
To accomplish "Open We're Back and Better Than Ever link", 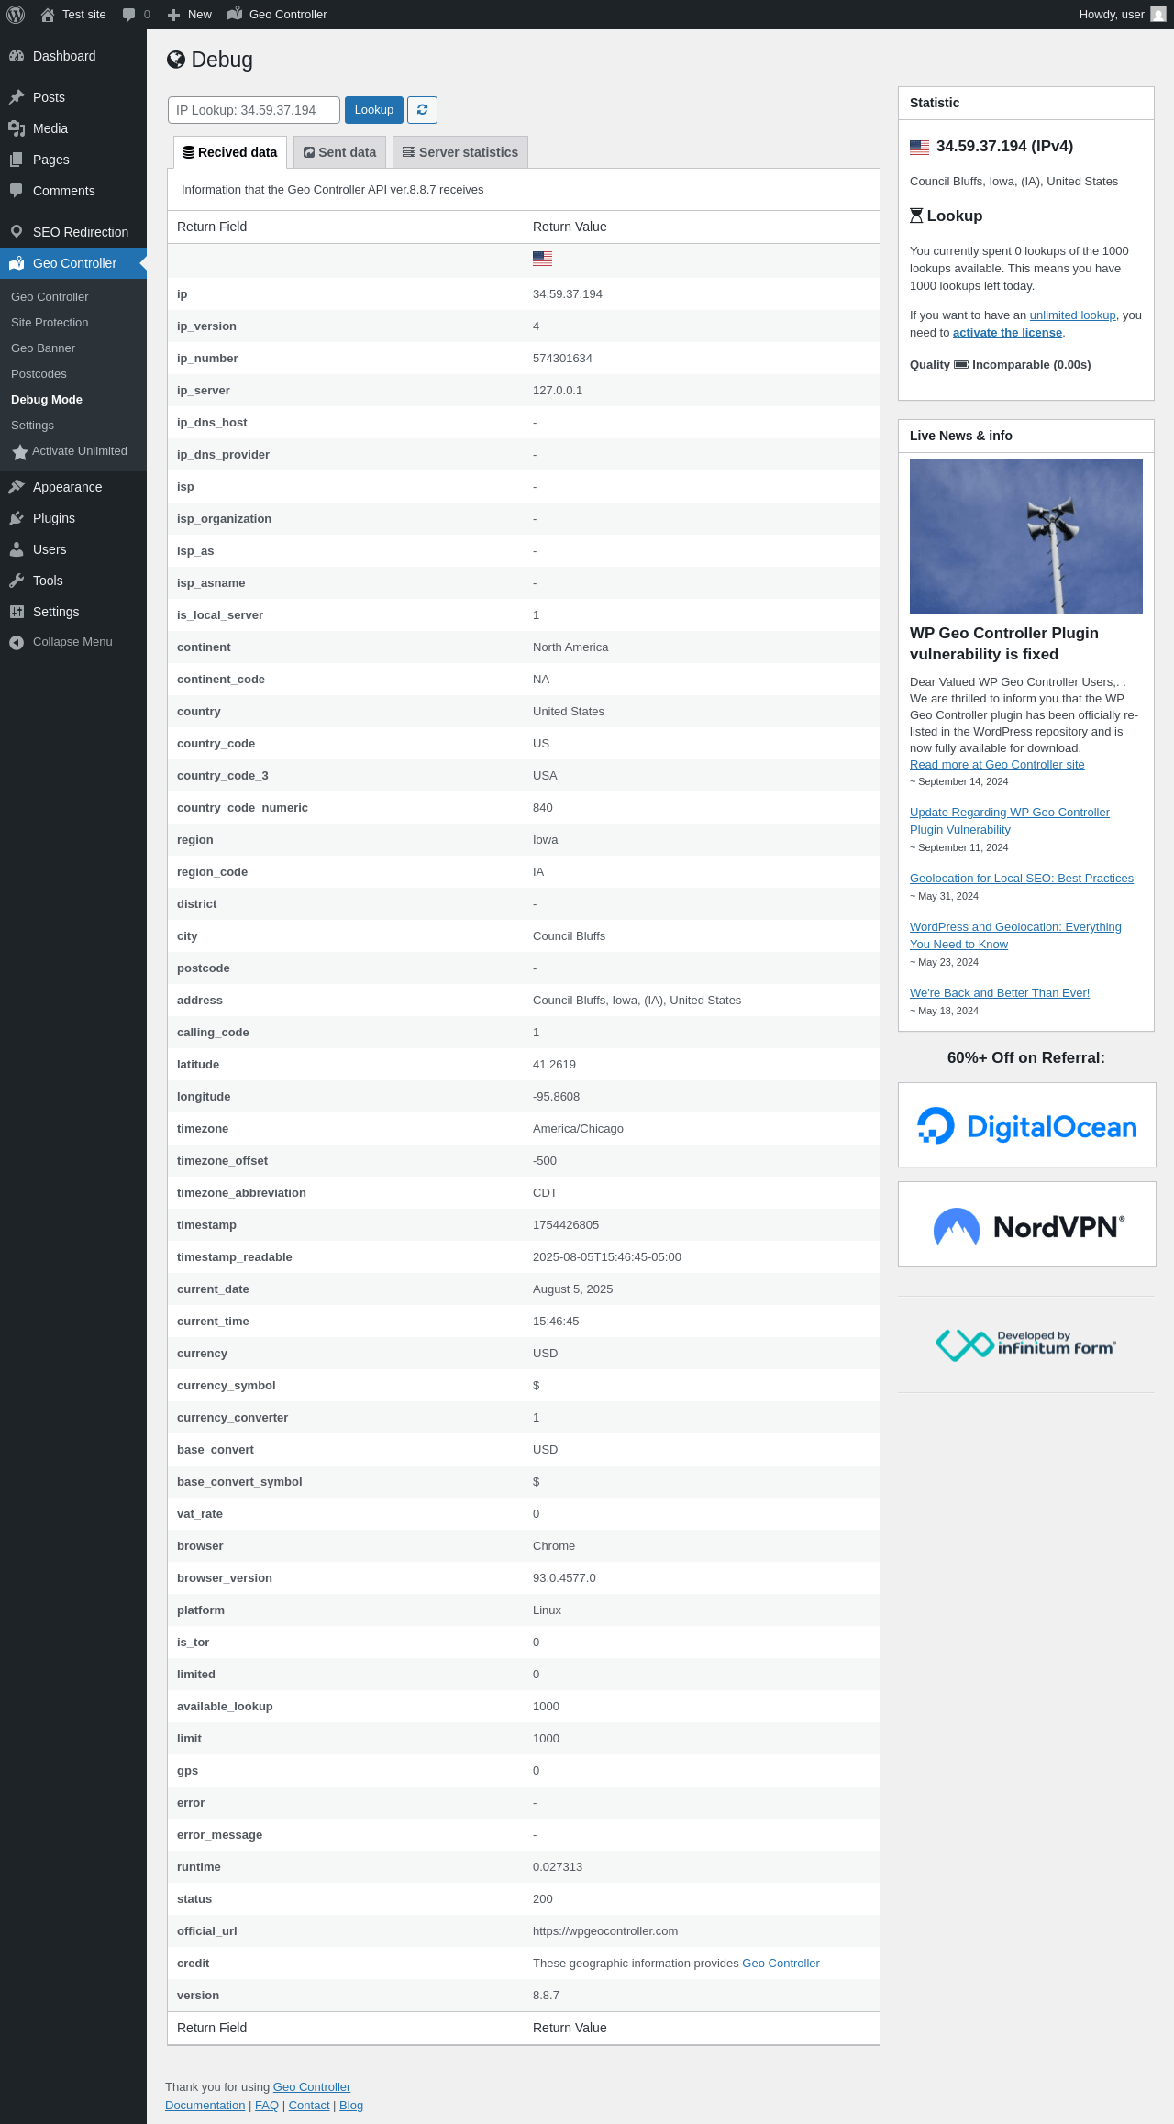I will [1000, 993].
